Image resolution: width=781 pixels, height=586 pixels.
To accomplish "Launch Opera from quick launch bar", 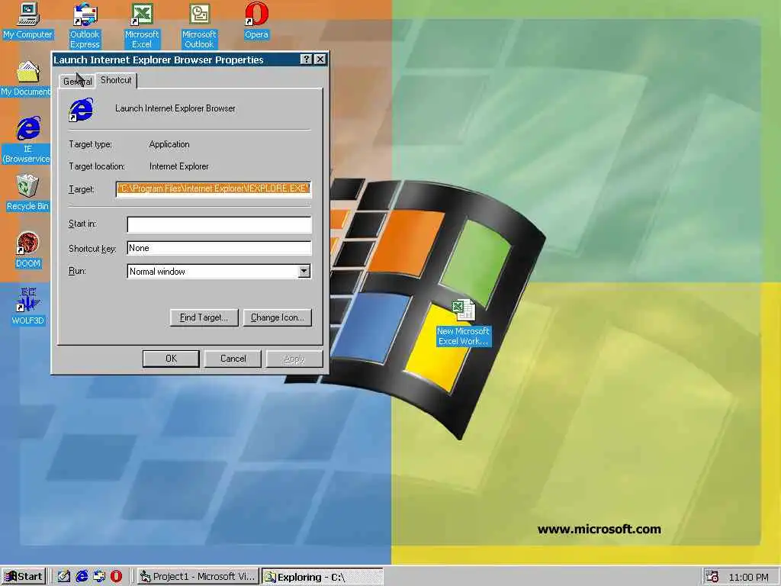I will (x=116, y=577).
